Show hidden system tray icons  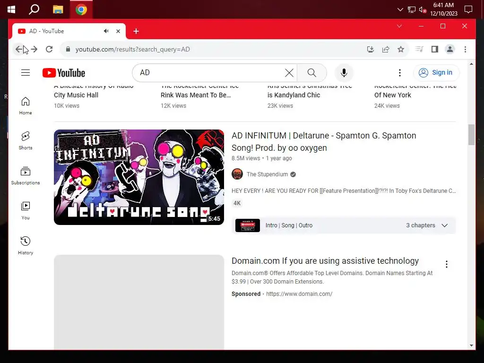(x=400, y=9)
